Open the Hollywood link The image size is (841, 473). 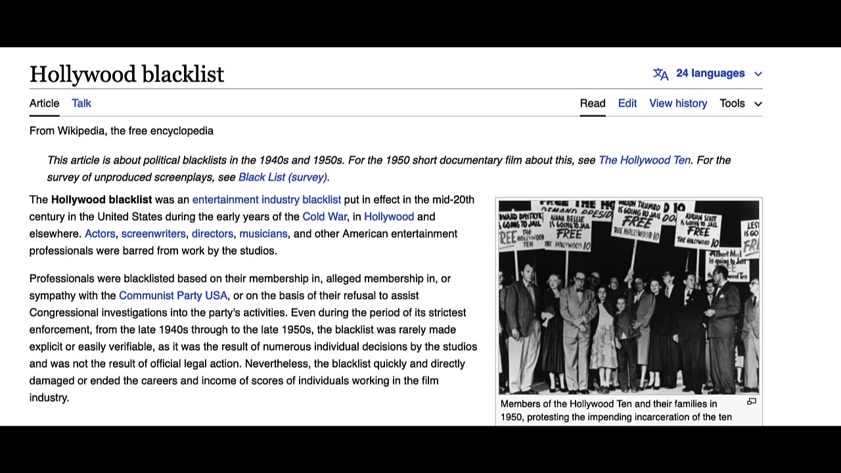[389, 217]
